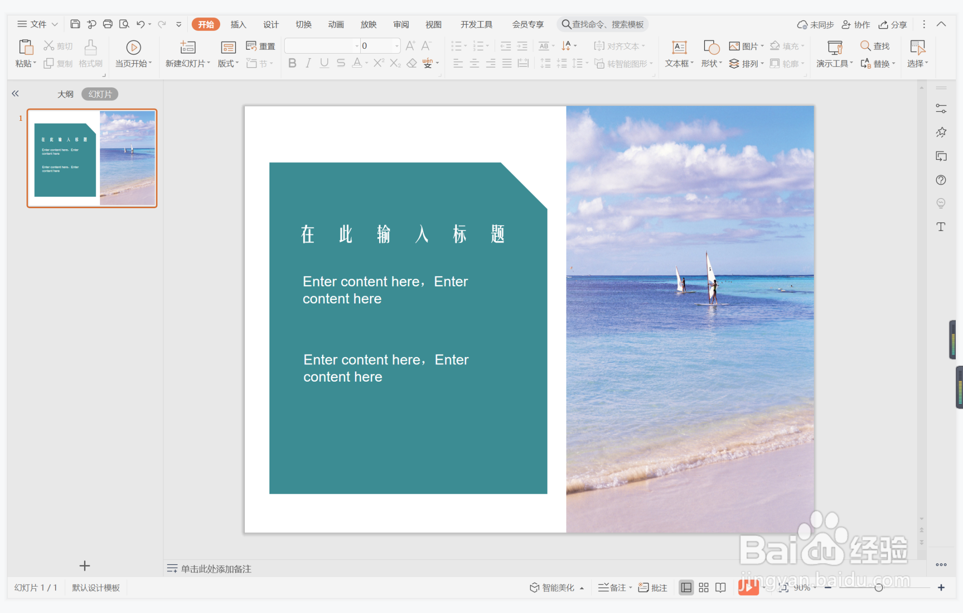Collapse the slide panel with double chevron
Screen dimensions: 963x613
click(15, 94)
